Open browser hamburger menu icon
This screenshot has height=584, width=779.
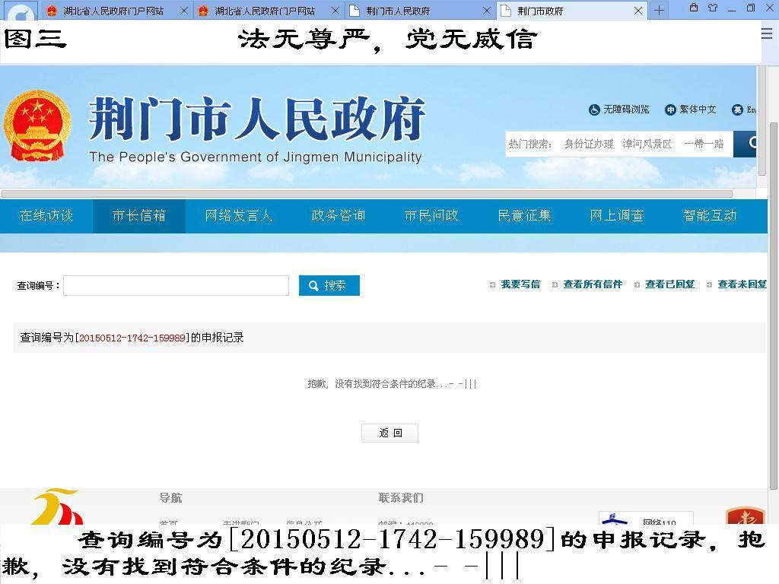767,33
